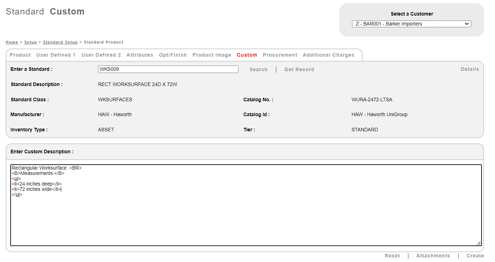Open the Select a Customer dropdown
The height and width of the screenshot is (262, 495).
point(411,24)
